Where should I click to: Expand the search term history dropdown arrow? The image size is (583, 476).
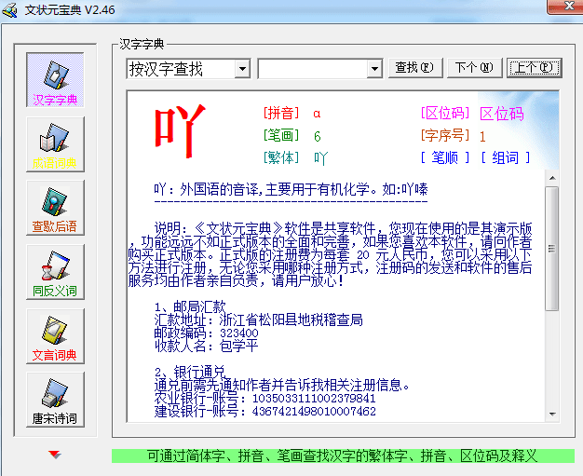374,69
